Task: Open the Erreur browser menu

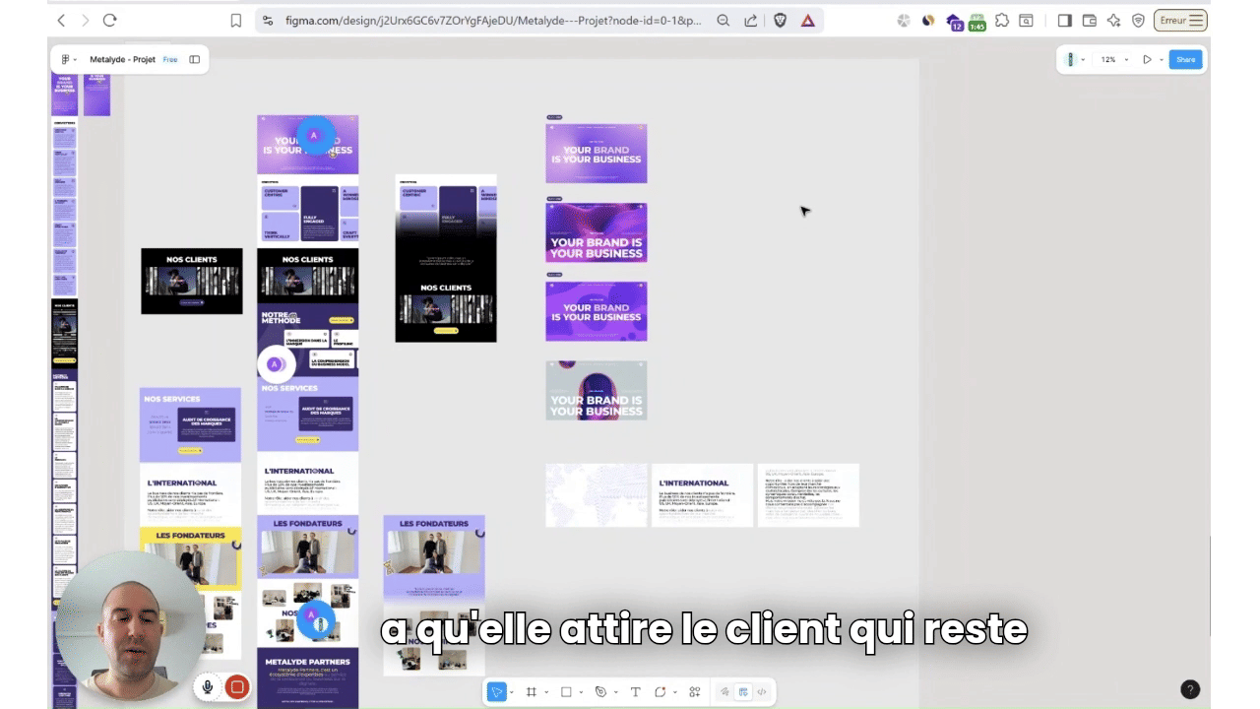Action: click(1180, 21)
